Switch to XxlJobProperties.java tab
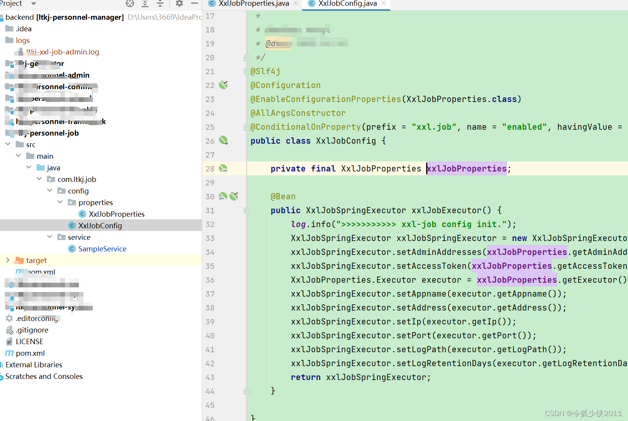The height and width of the screenshot is (421, 628). [254, 3]
